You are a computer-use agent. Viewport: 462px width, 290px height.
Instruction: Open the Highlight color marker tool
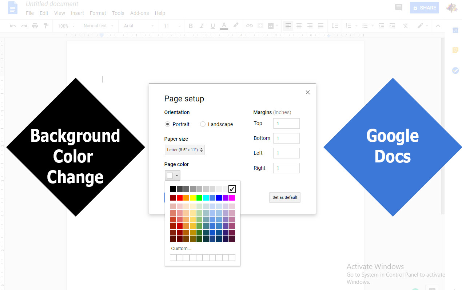pyautogui.click(x=236, y=25)
